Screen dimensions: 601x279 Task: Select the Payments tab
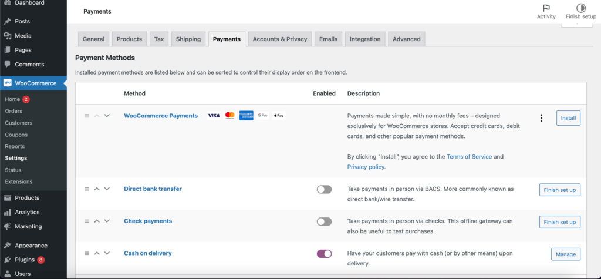[227, 39]
